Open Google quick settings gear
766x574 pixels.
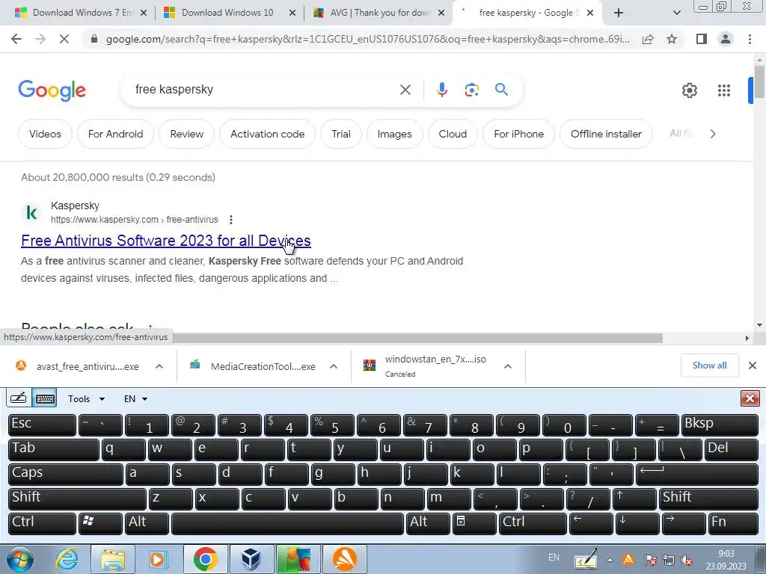(689, 90)
